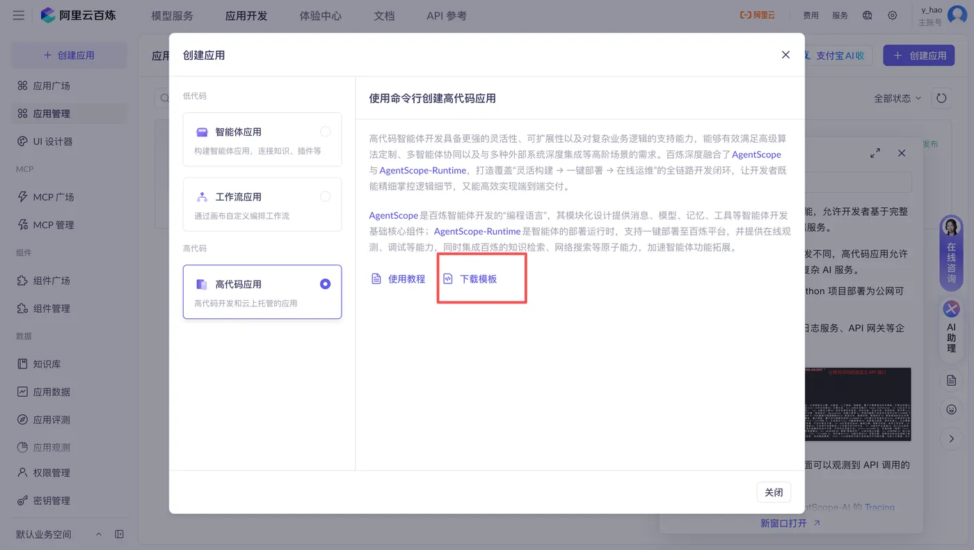Click the top-right 创建应用 button
The height and width of the screenshot is (550, 974).
coord(919,55)
